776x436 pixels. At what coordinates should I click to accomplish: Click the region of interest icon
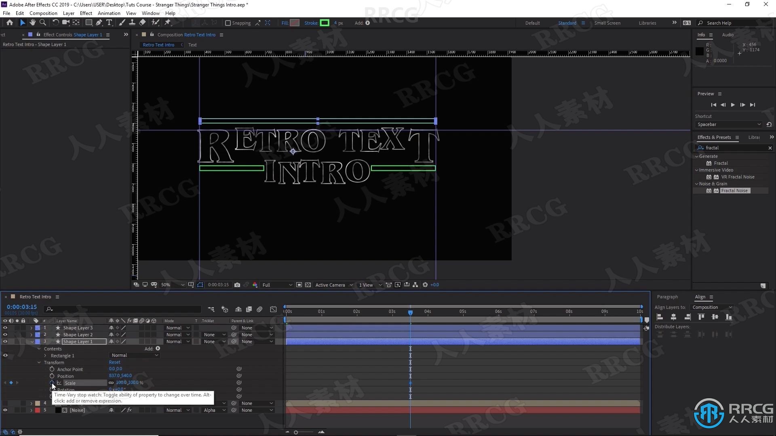(x=299, y=285)
